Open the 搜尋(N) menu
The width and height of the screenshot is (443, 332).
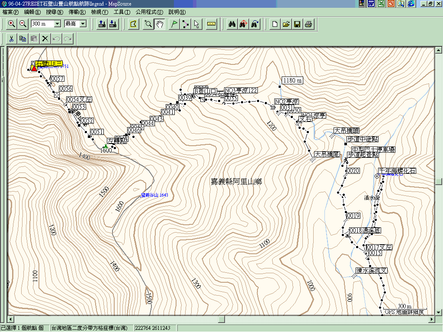click(x=55, y=12)
